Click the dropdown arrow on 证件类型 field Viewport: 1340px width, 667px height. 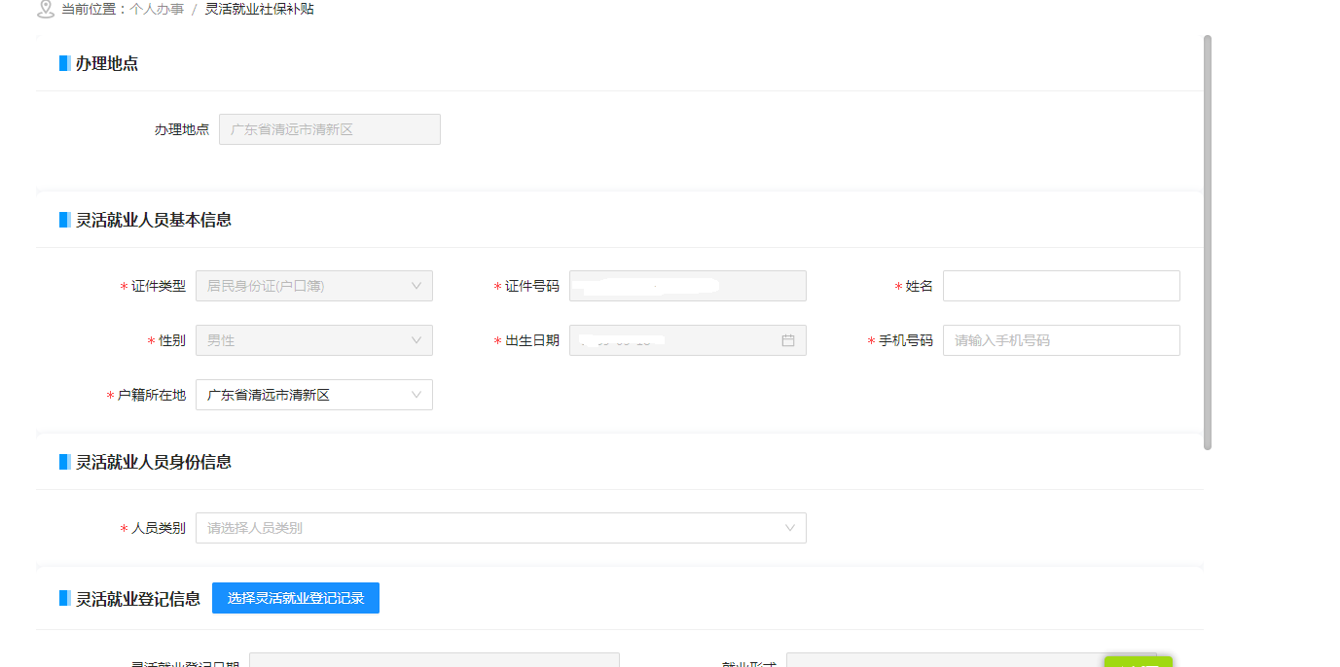(x=418, y=285)
